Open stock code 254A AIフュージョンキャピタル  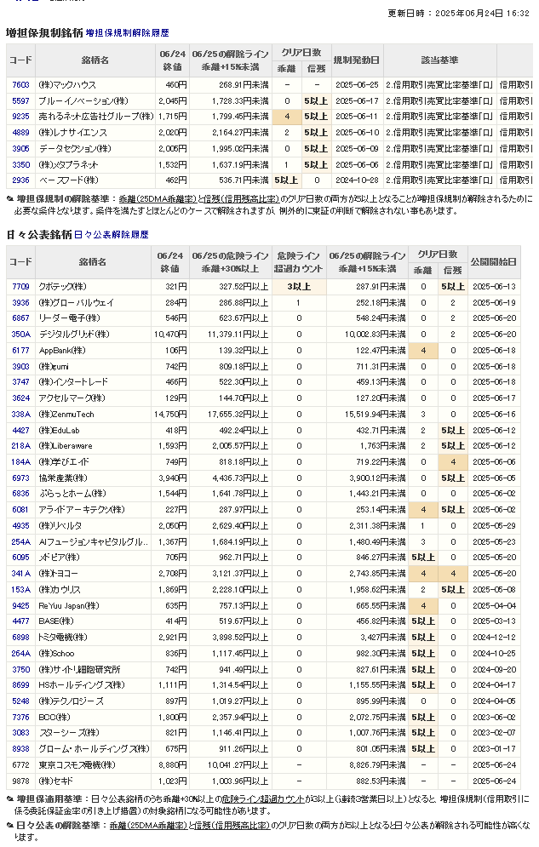20,541
